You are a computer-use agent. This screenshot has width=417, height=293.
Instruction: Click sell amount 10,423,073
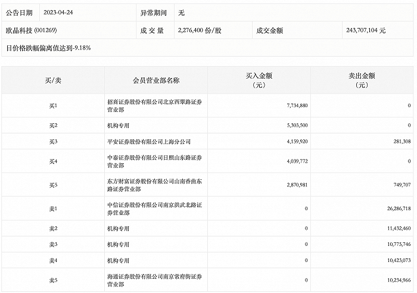399,261
